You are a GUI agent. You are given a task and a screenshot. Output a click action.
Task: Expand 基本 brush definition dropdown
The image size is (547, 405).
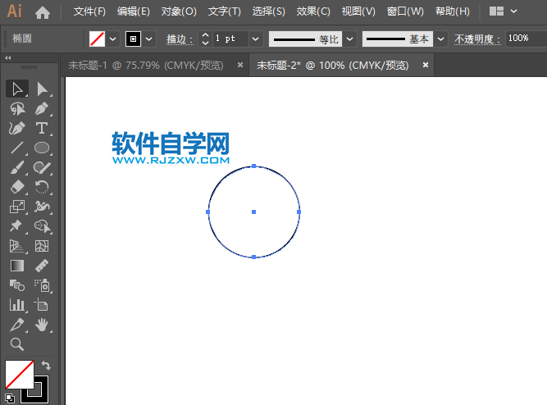[x=440, y=39]
